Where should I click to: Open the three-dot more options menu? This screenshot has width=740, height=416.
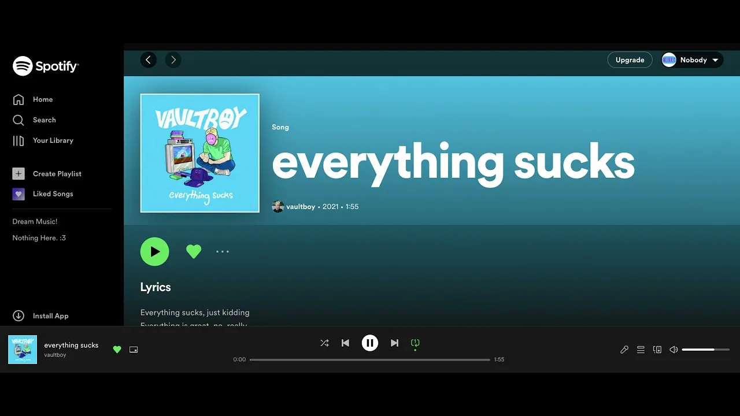tap(223, 251)
